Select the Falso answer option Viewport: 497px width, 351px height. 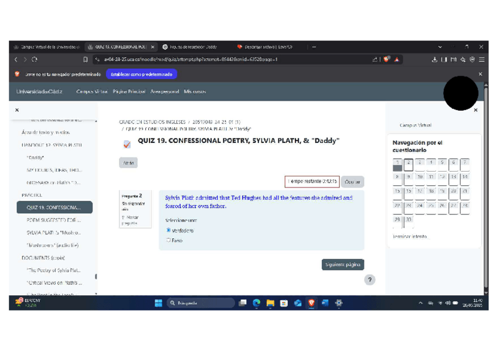coord(169,240)
